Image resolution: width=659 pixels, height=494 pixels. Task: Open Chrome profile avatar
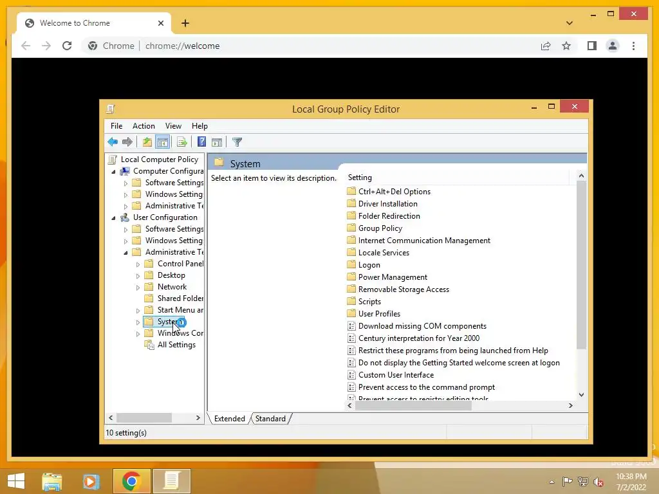tap(613, 46)
